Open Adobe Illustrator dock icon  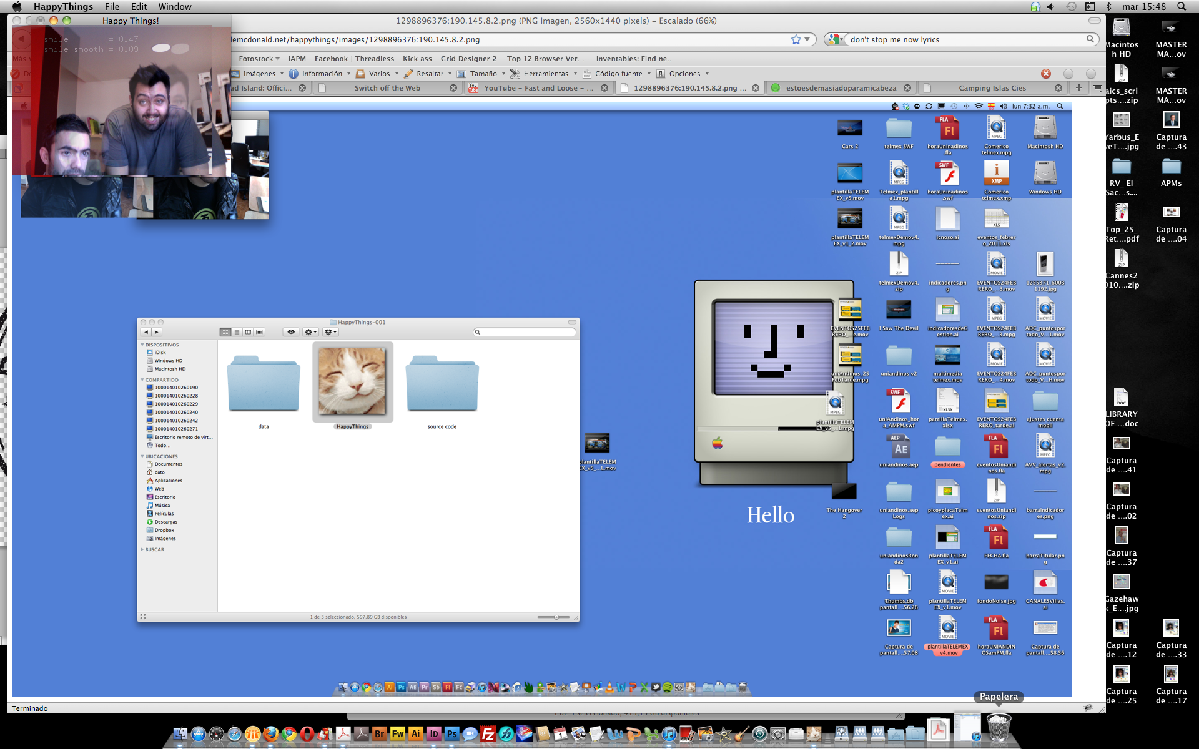pos(415,734)
